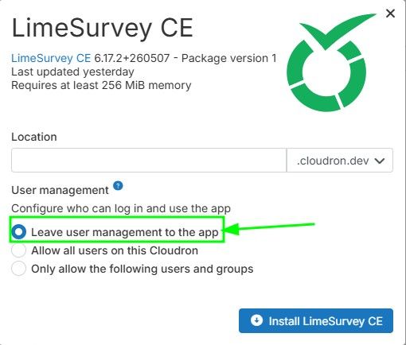This screenshot has height=345, width=406.
Task: Open the LimeSurvey CE blue link
Action: (51, 58)
